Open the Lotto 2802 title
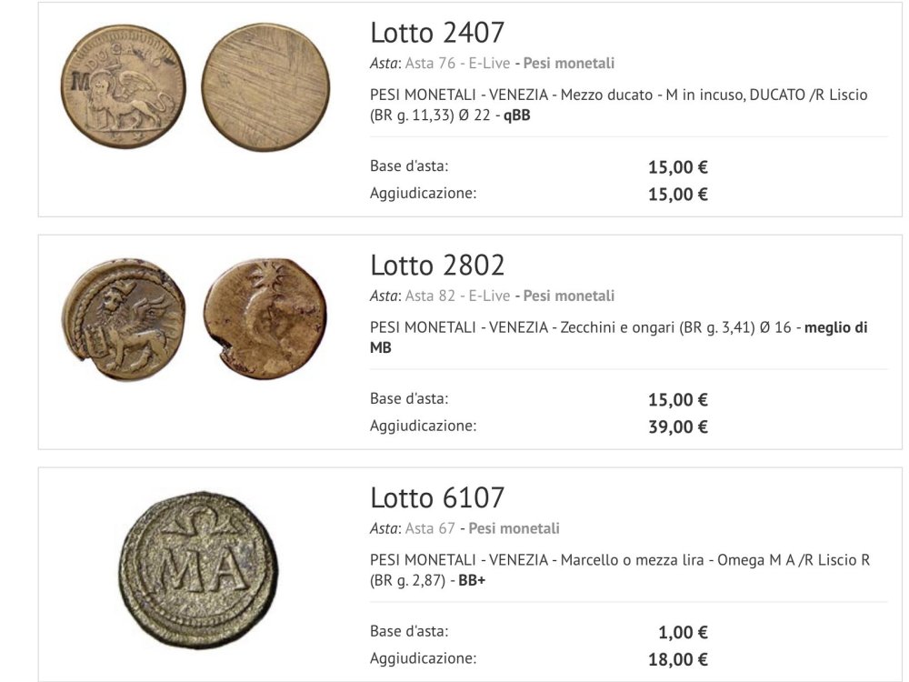 tap(437, 266)
